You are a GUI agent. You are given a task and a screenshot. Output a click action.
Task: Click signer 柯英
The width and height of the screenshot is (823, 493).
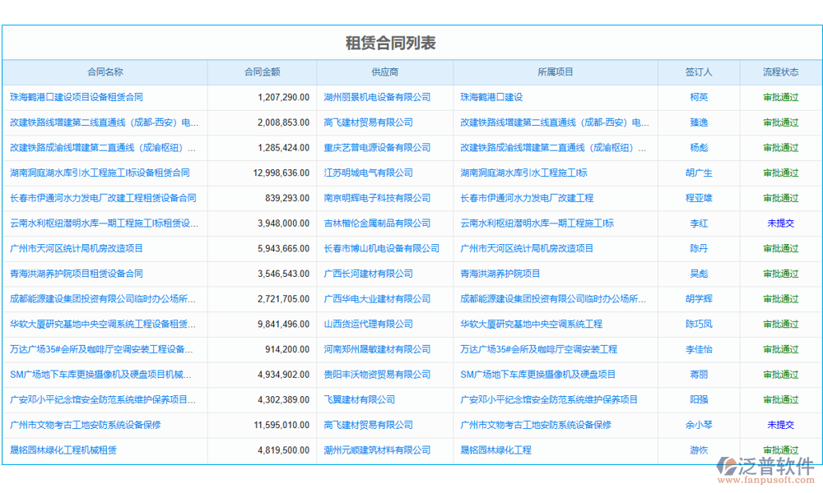click(x=698, y=97)
